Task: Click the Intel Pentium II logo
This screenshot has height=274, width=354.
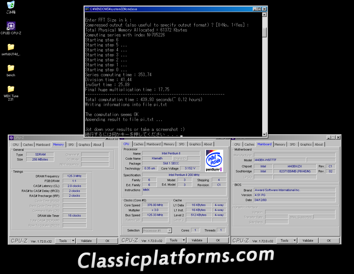Action: point(215,160)
